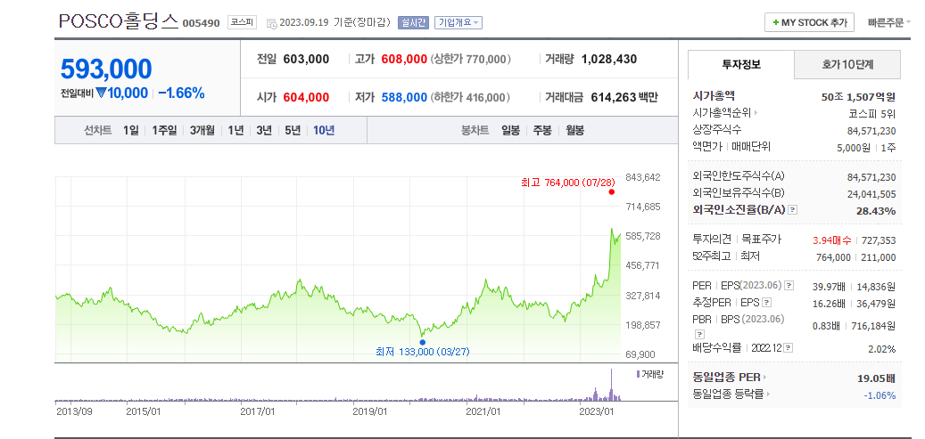Show the 월봉 candlestick chart
The height and width of the screenshot is (439, 925).
tap(574, 131)
